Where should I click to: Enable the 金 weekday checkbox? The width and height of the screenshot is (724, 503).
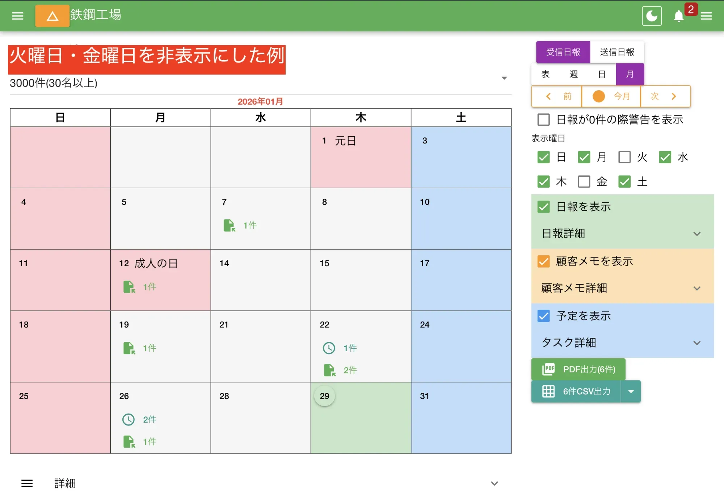point(584,181)
